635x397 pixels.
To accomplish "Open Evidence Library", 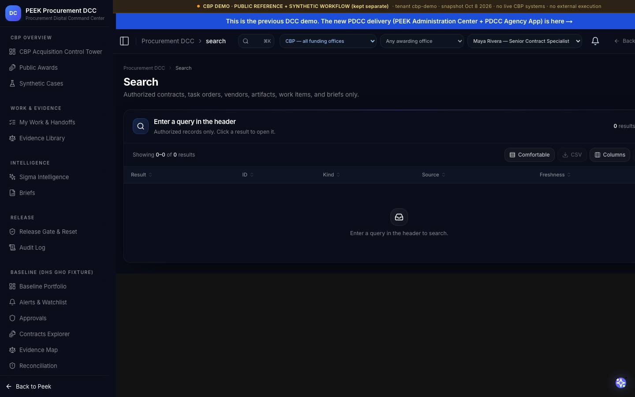I will pyautogui.click(x=56, y=138).
